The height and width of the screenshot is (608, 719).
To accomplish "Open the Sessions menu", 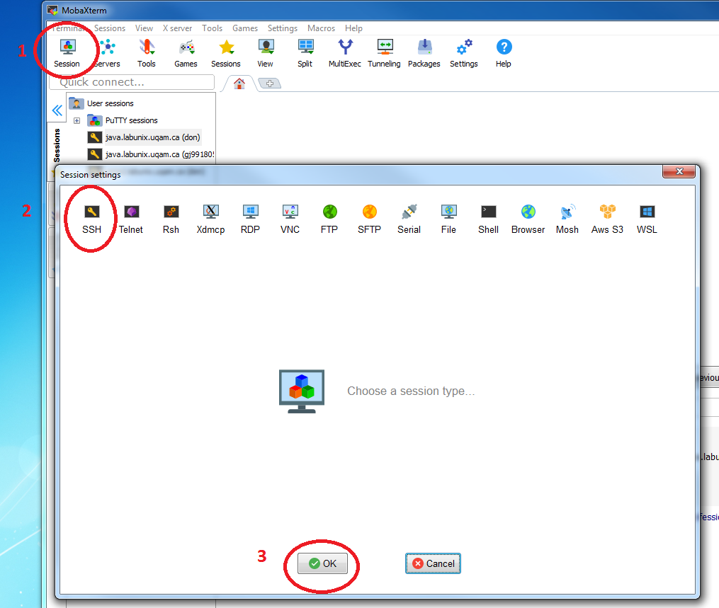I will tap(110, 28).
